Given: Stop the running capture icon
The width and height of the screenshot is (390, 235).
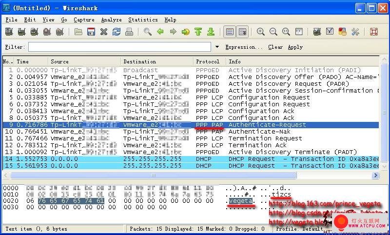Looking at the screenshot, I should coord(47,32).
